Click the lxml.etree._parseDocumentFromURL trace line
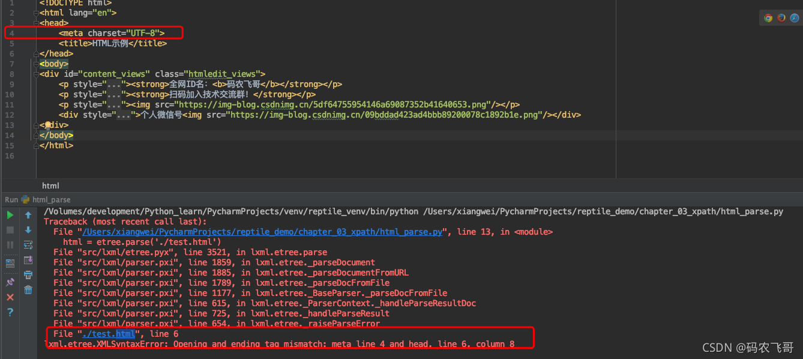 231,273
